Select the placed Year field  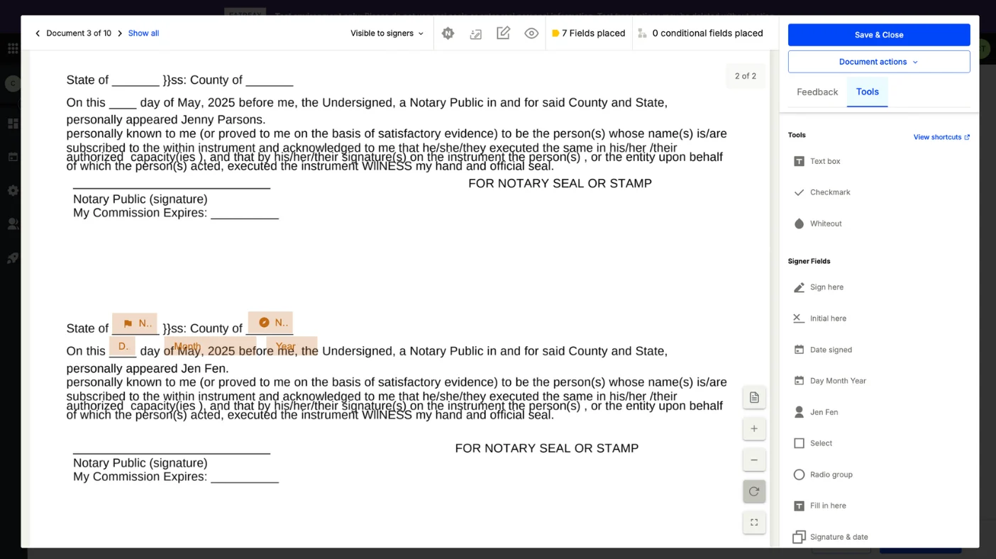(x=292, y=346)
